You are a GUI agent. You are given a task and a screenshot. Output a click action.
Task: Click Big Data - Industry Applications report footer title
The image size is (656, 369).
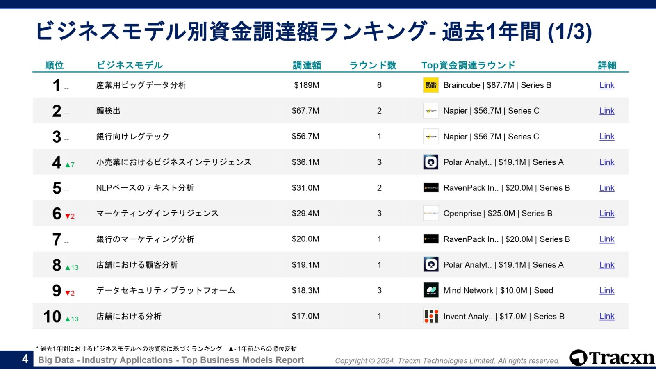[x=171, y=360]
